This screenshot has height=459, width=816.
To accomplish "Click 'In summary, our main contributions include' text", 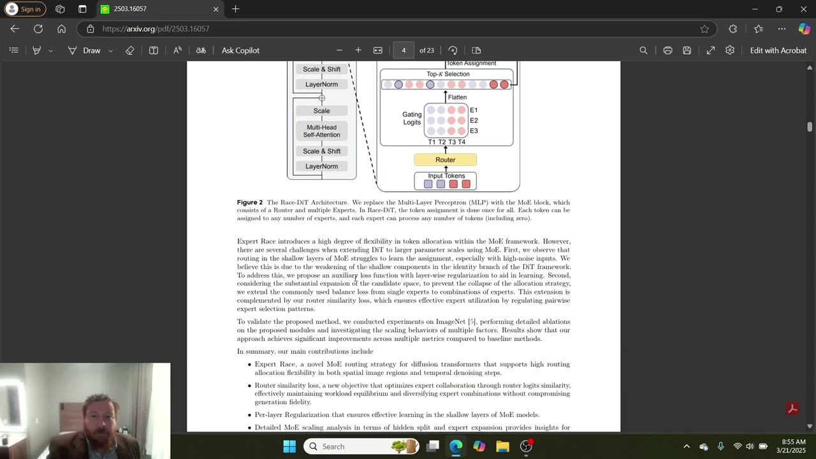I will [305, 351].
